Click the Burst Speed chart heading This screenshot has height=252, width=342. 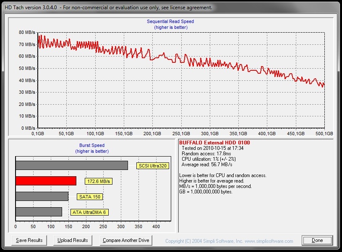pos(92,146)
